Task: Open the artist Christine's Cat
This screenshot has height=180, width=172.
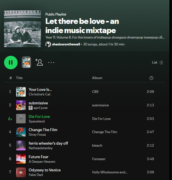Action: coord(40,94)
